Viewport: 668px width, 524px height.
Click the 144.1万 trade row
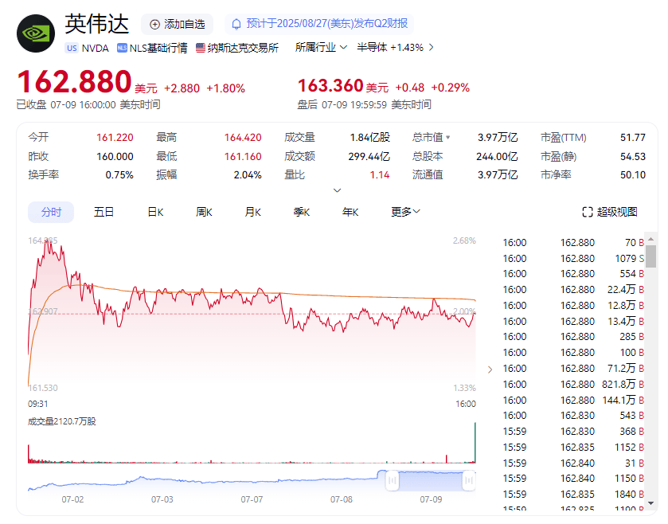coord(573,400)
